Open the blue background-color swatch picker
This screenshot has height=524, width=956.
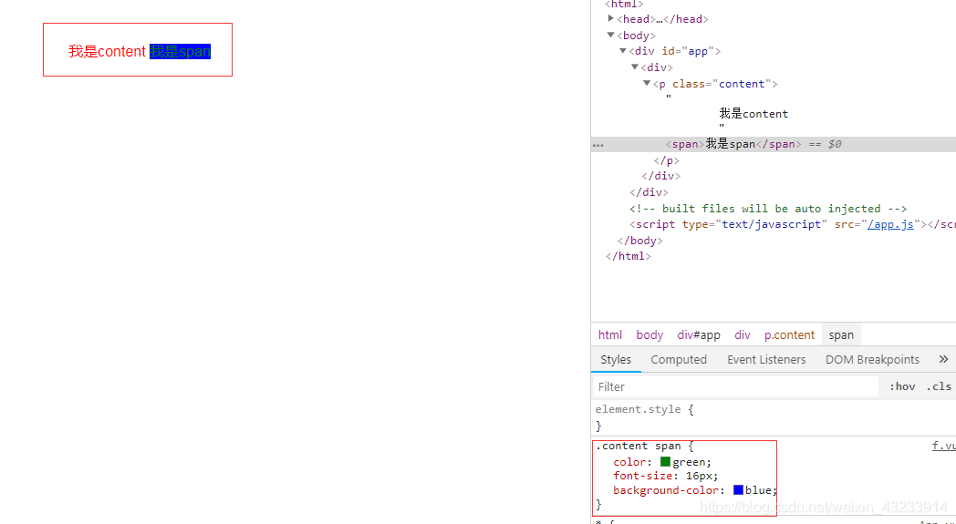738,490
